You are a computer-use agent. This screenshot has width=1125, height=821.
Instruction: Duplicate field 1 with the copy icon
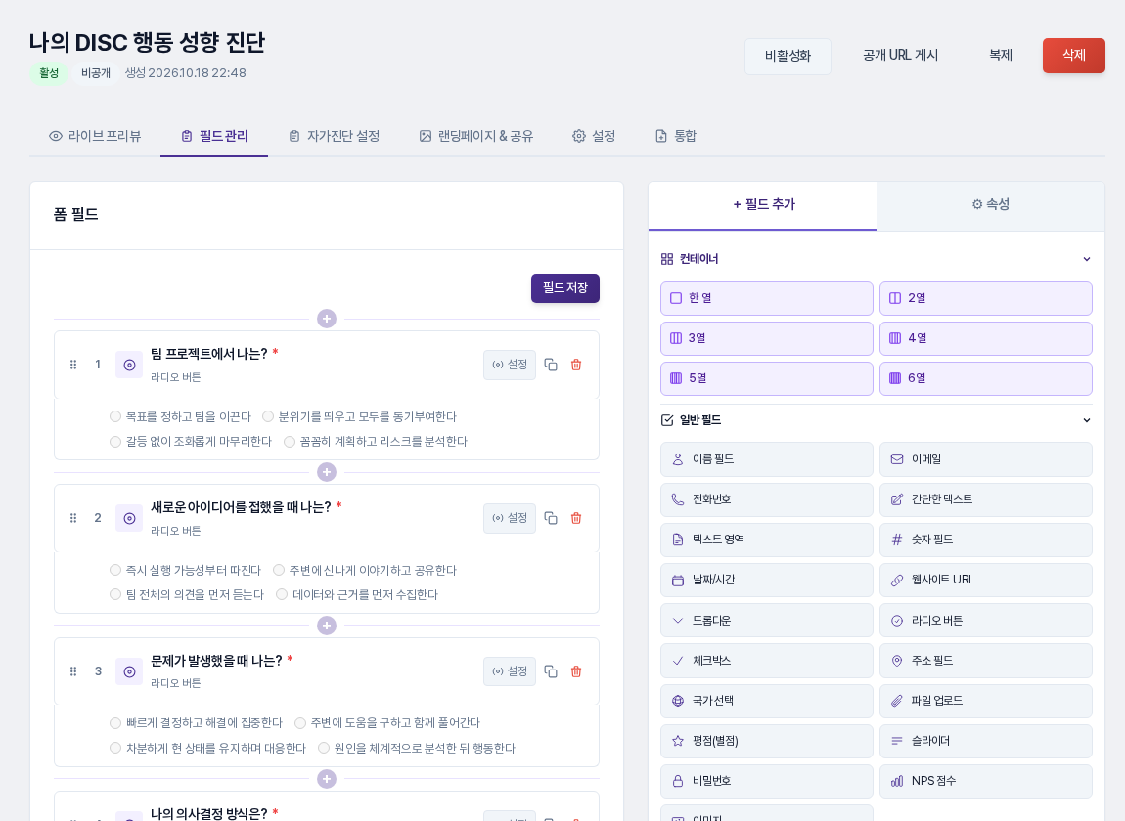pyautogui.click(x=551, y=365)
